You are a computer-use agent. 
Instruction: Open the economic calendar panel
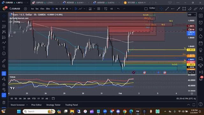click(x=200, y=43)
